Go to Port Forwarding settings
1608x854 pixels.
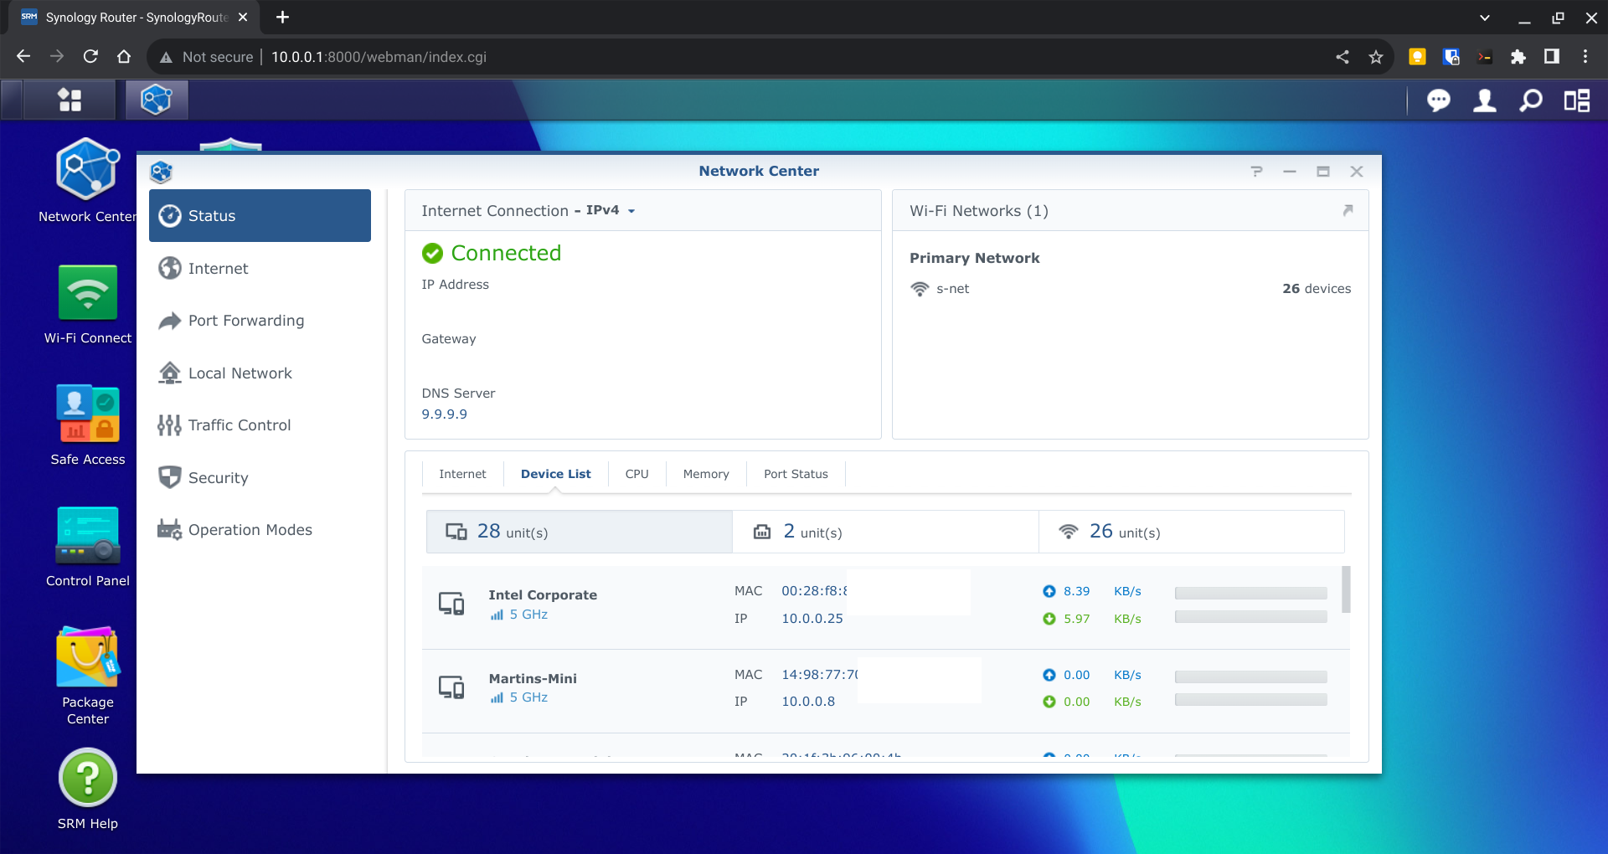pos(260,321)
